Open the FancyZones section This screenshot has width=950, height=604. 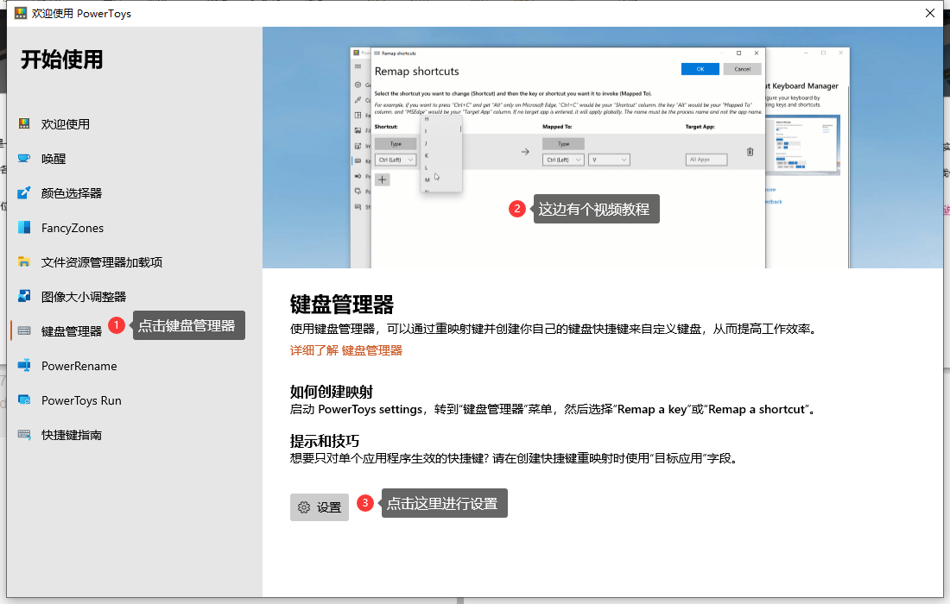(x=72, y=228)
